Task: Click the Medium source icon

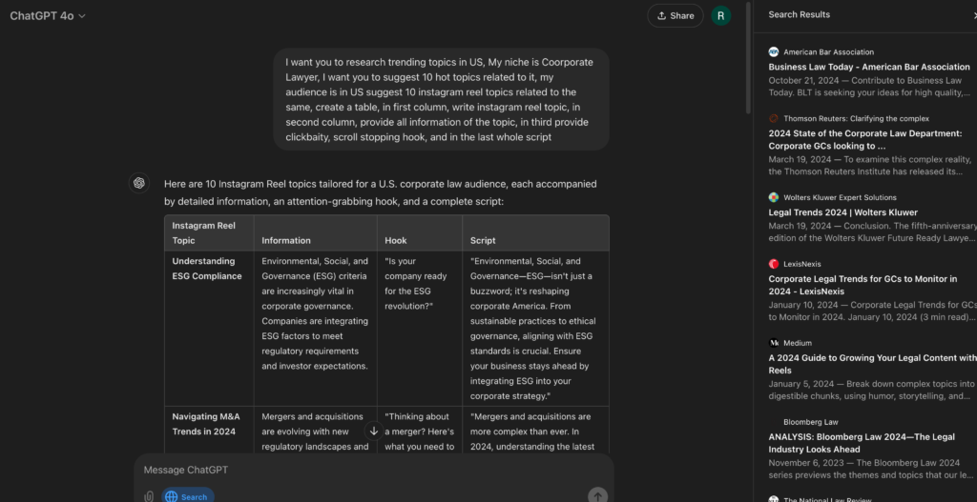Action: pyautogui.click(x=774, y=343)
